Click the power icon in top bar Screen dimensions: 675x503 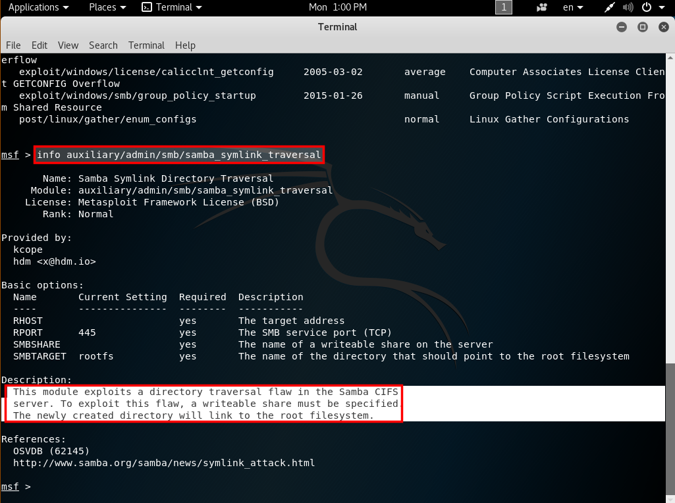click(x=646, y=7)
